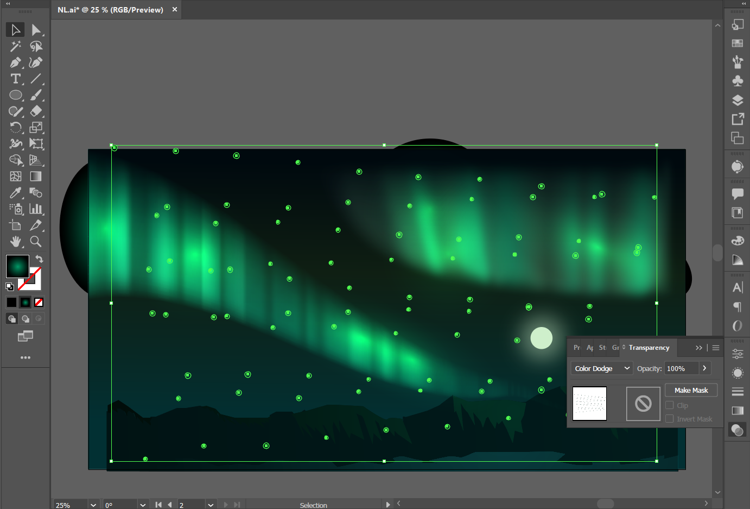The image size is (750, 509).
Task: Open the Transparency panel options menu
Action: coord(716,348)
